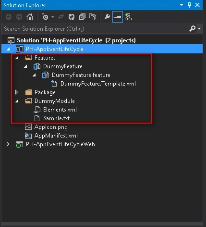Focus the Search Solution Explorer box
Image resolution: width=206 pixels, height=227 pixels.
click(x=95, y=29)
